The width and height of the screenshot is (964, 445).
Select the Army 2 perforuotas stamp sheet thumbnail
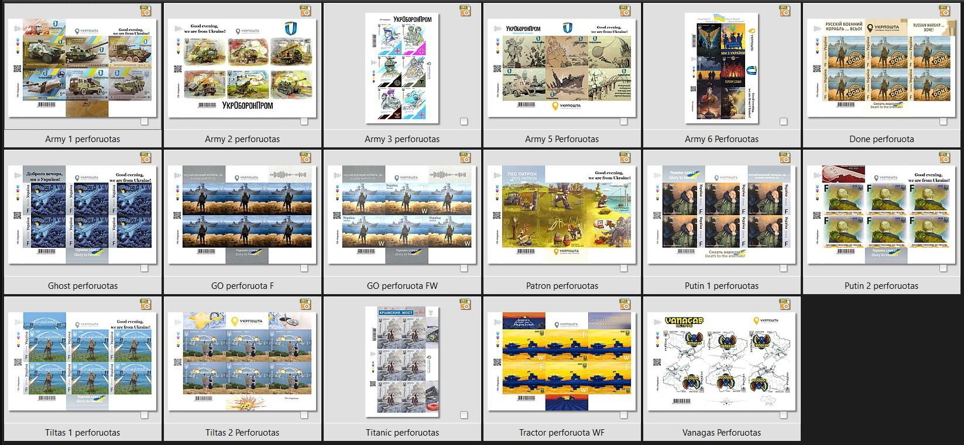(x=242, y=68)
